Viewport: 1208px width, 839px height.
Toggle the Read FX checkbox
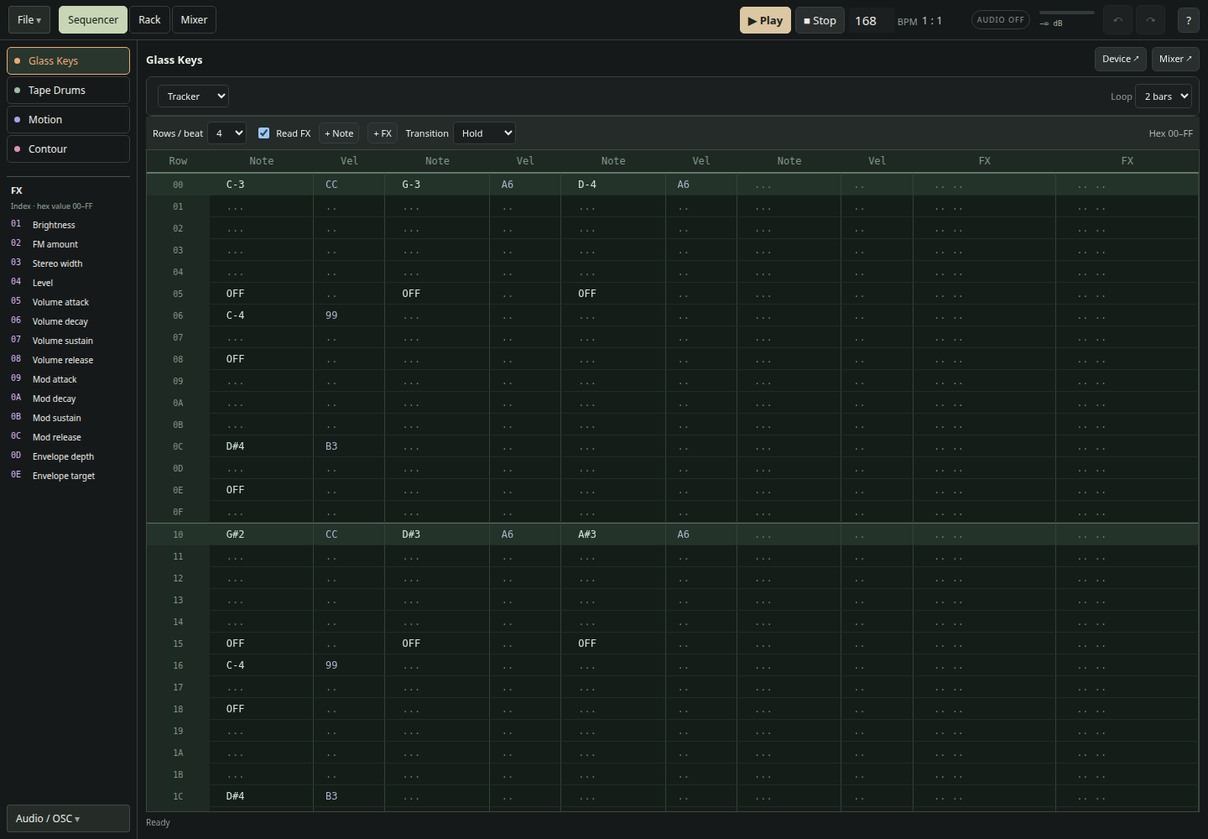click(x=263, y=133)
